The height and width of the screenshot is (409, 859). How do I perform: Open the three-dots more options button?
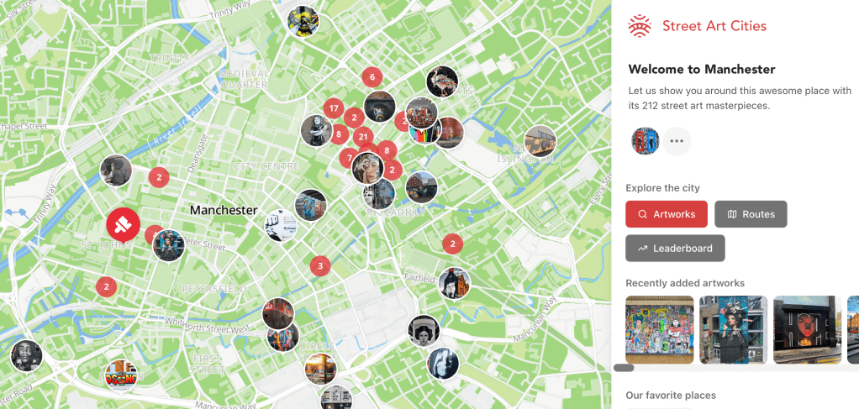pyautogui.click(x=677, y=141)
